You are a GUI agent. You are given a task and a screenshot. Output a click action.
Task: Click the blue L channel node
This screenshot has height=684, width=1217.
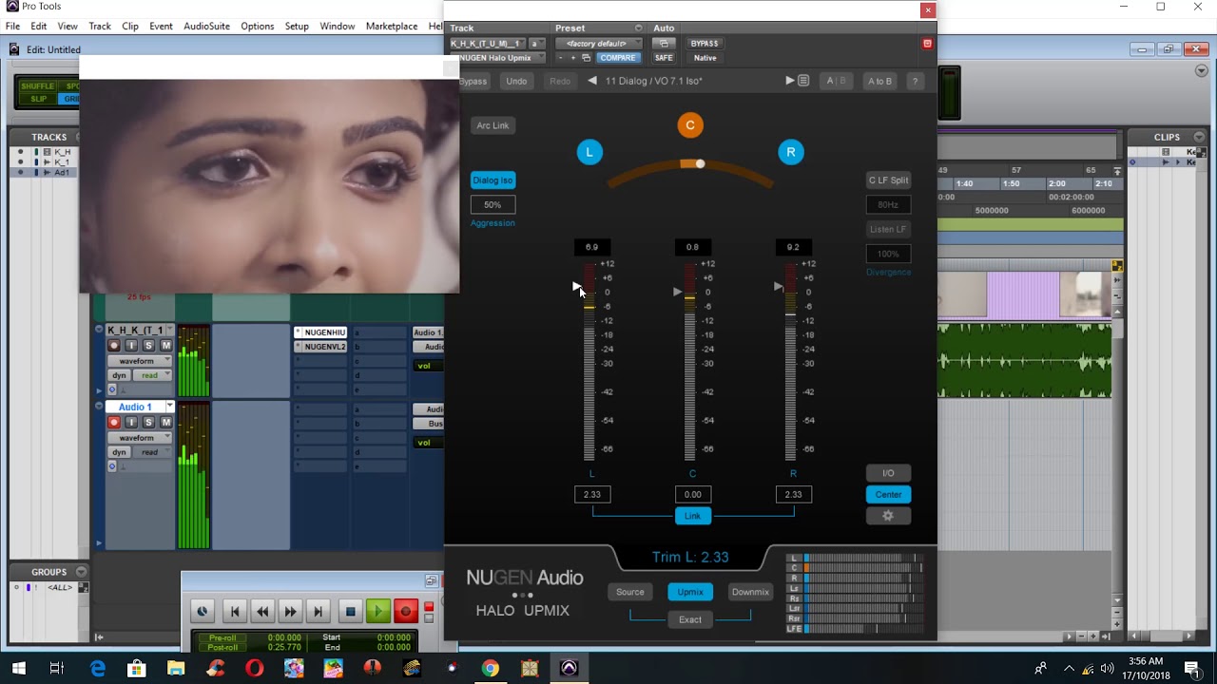[589, 152]
